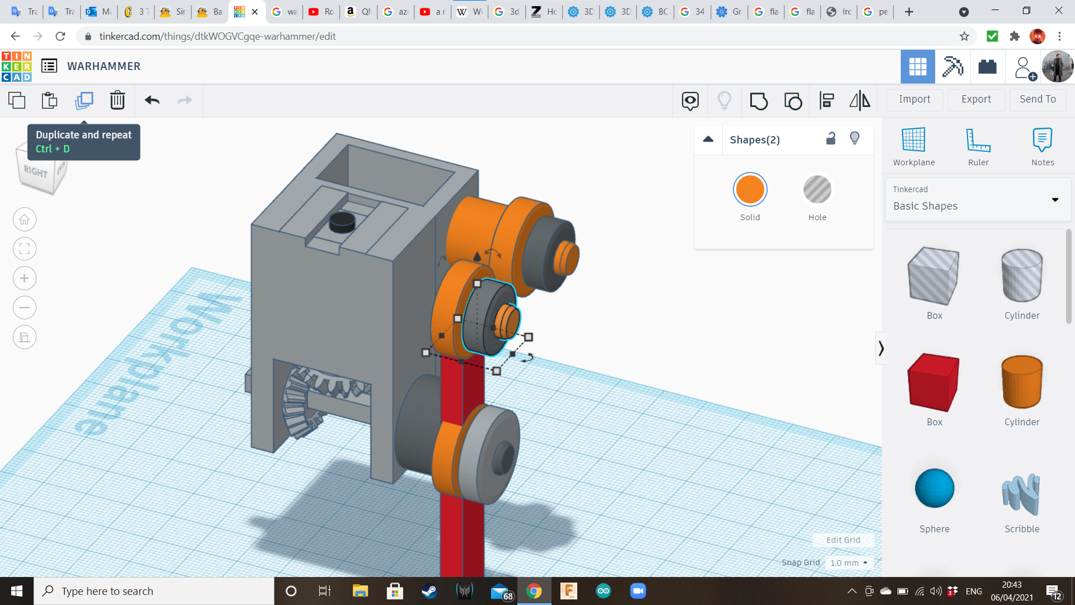Toggle lock editing padlock in Shapes panel
The height and width of the screenshot is (605, 1075).
click(x=831, y=139)
